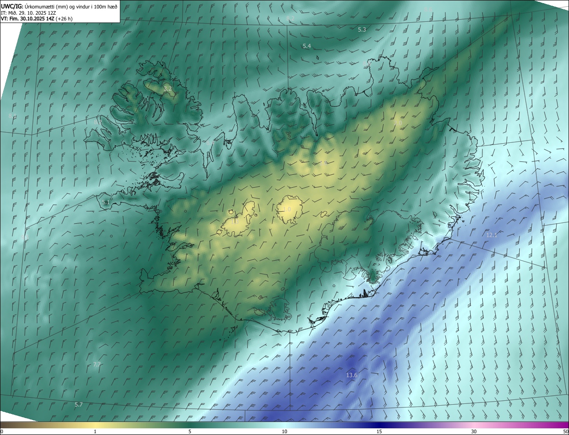Click the 13.6 value label on the map
The width and height of the screenshot is (569, 435).
[352, 375]
